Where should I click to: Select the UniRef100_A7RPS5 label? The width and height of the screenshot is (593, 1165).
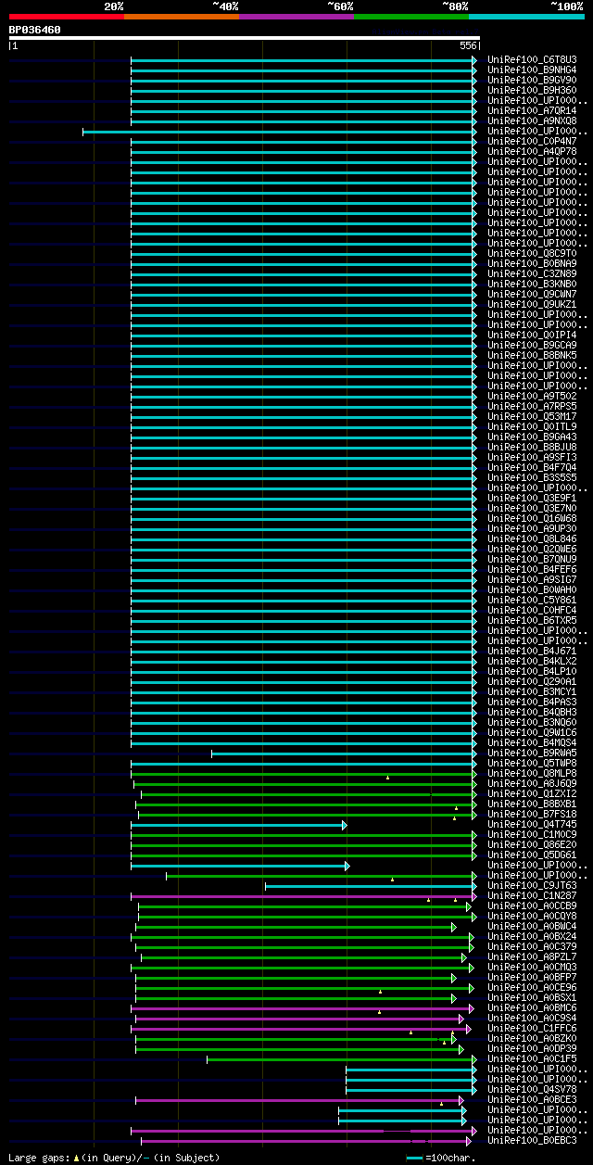tap(532, 406)
